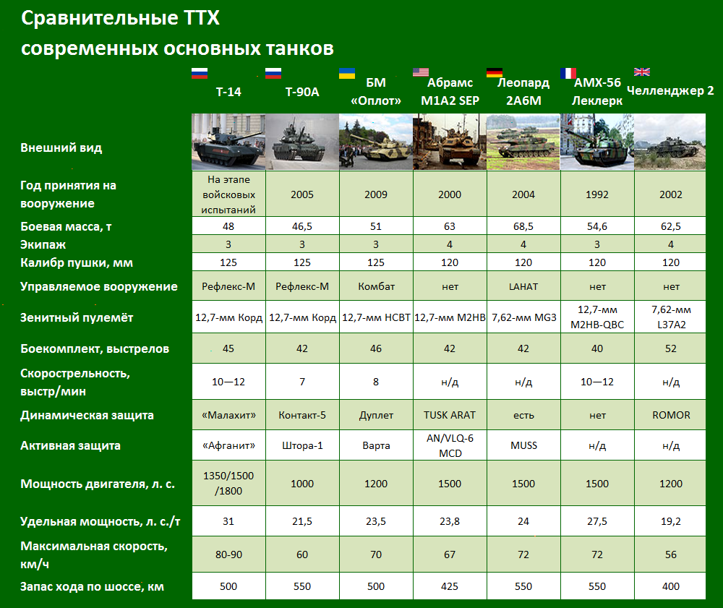Click the machine gun cell '12,7-мм M2HB-QBC'
This screenshot has height=608, width=723.
597,317
